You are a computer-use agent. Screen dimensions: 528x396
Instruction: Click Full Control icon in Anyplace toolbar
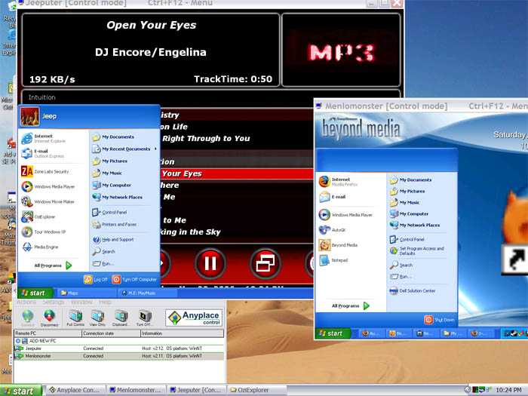point(75,318)
